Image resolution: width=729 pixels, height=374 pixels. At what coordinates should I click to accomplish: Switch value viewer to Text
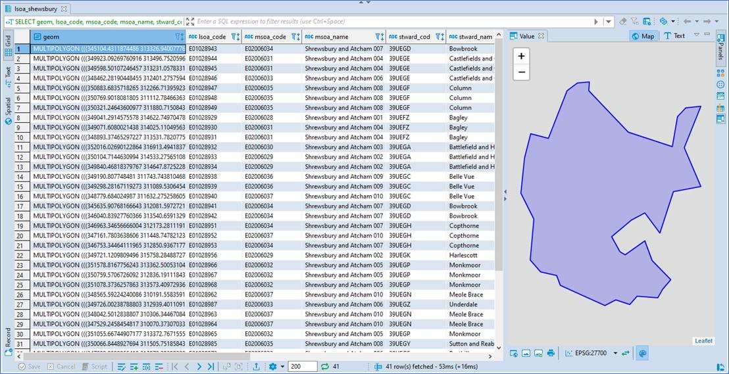tap(674, 35)
